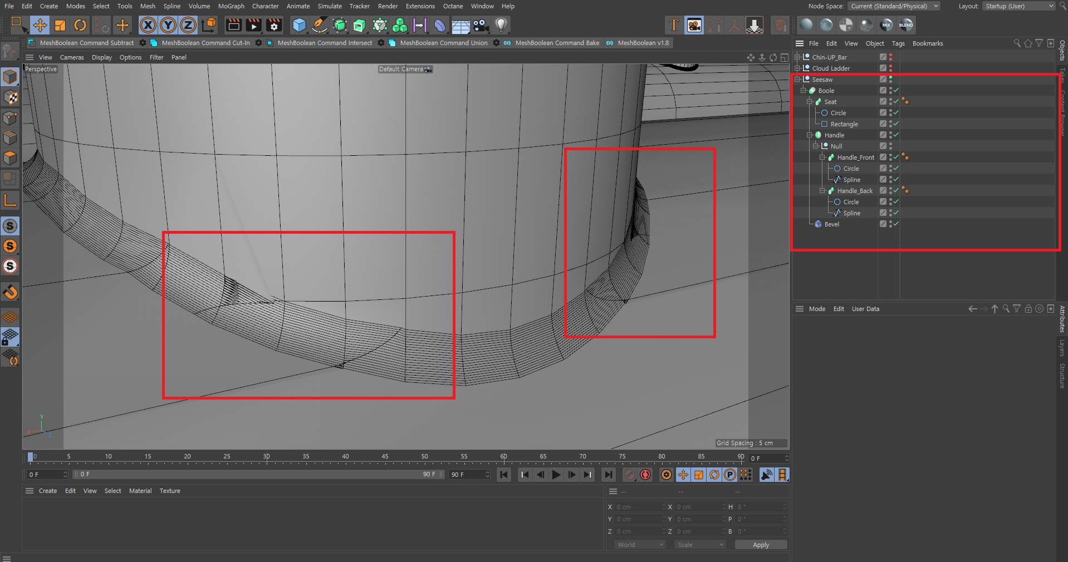Toggle the Y axis lock
Viewport: 1068px width, 562px height.
(168, 25)
